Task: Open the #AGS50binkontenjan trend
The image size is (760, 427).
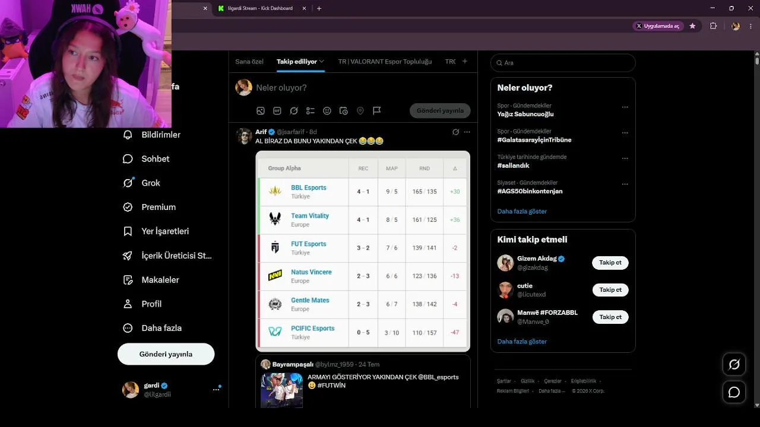Action: [530, 191]
